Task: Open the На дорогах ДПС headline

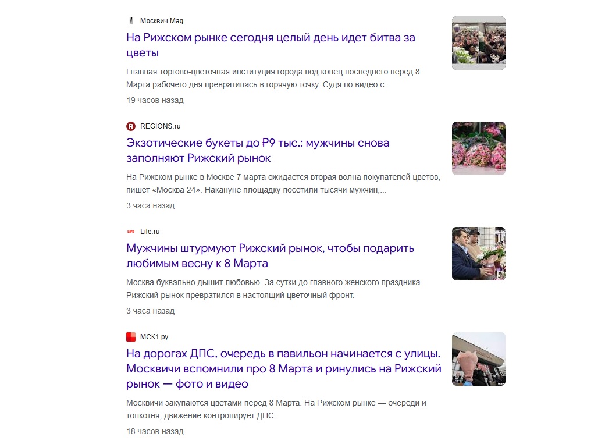Action: pyautogui.click(x=284, y=369)
